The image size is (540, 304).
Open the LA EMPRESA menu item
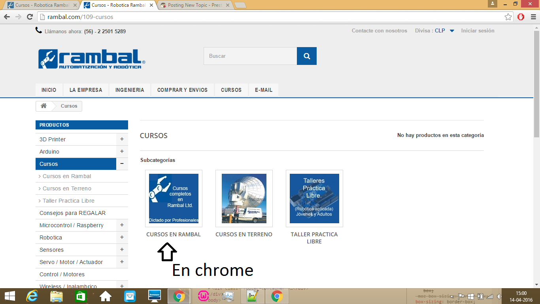(x=86, y=90)
